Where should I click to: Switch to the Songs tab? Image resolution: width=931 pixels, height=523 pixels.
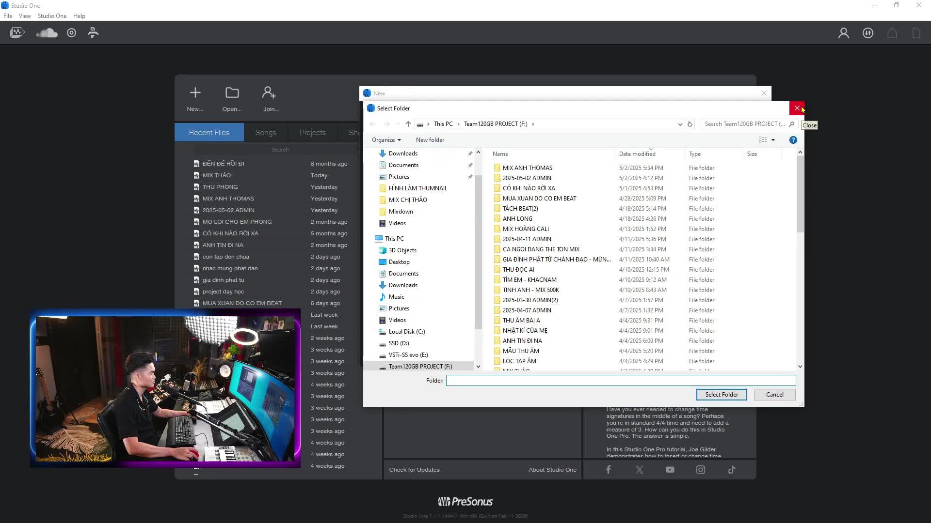tap(265, 133)
